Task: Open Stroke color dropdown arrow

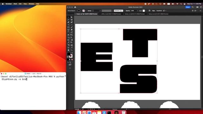Action: pyautogui.click(x=85, y=11)
